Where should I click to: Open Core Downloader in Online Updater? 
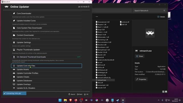point(46,13)
